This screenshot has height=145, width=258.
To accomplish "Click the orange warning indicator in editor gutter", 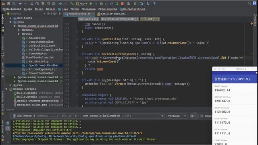I will (x=252, y=23).
